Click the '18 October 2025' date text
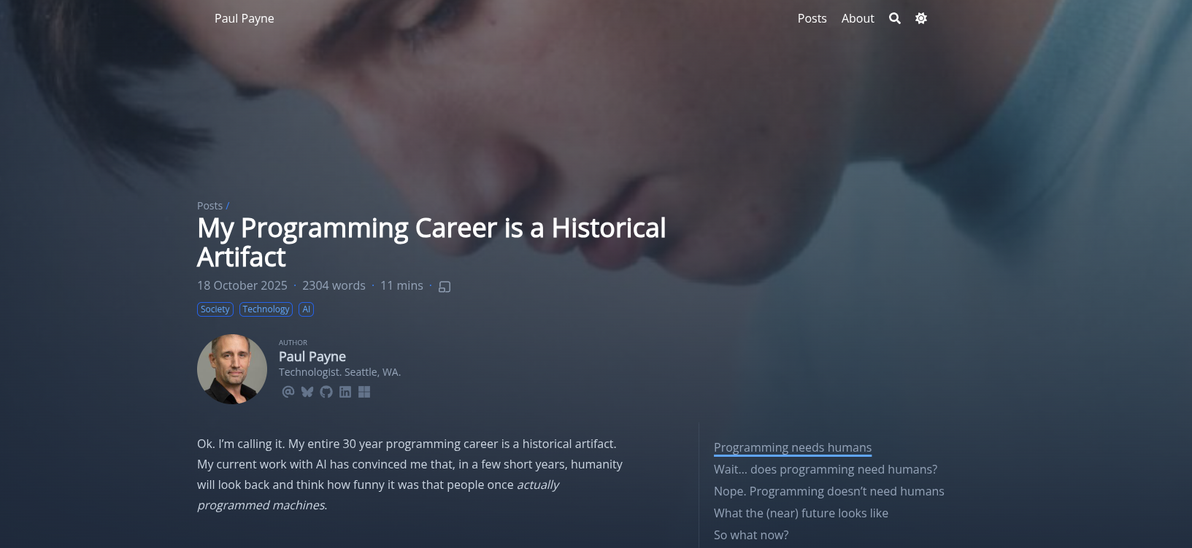Image resolution: width=1192 pixels, height=548 pixels. coord(242,285)
